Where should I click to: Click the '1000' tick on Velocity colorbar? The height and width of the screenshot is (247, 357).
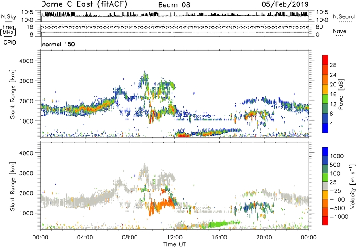click(x=336, y=156)
